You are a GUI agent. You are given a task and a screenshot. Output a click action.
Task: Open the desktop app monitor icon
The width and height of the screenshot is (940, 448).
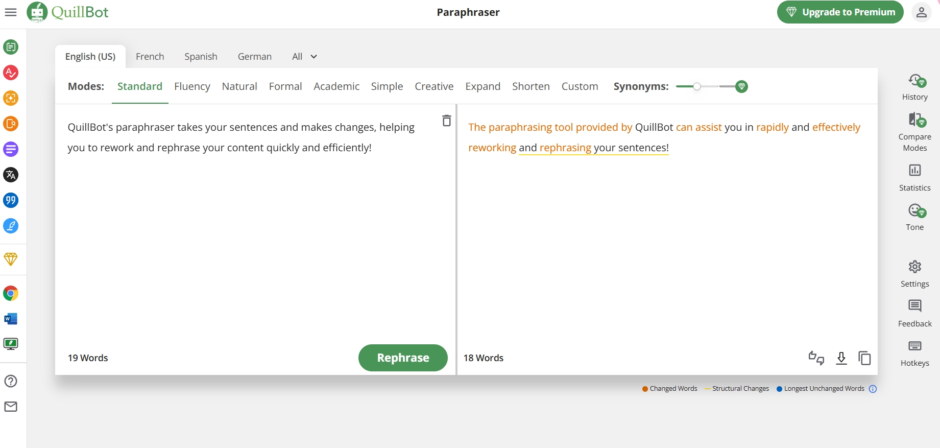click(11, 344)
